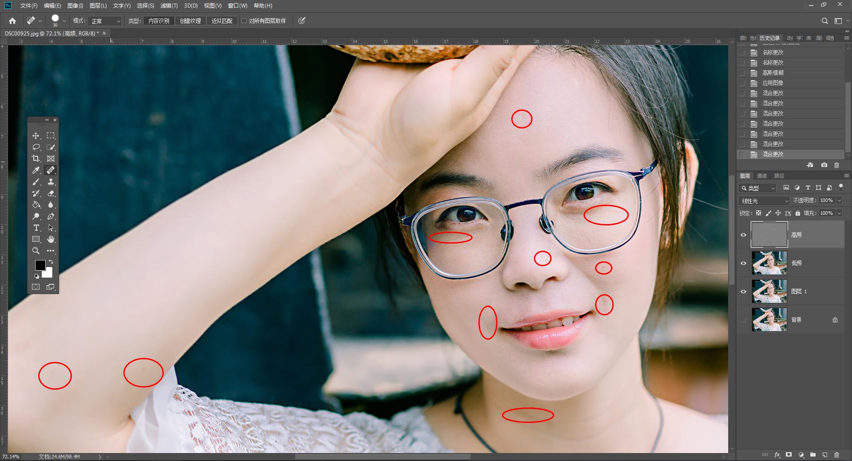Image resolution: width=852 pixels, height=461 pixels.
Task: Expand the tool preset picker arrow
Action: (40, 21)
